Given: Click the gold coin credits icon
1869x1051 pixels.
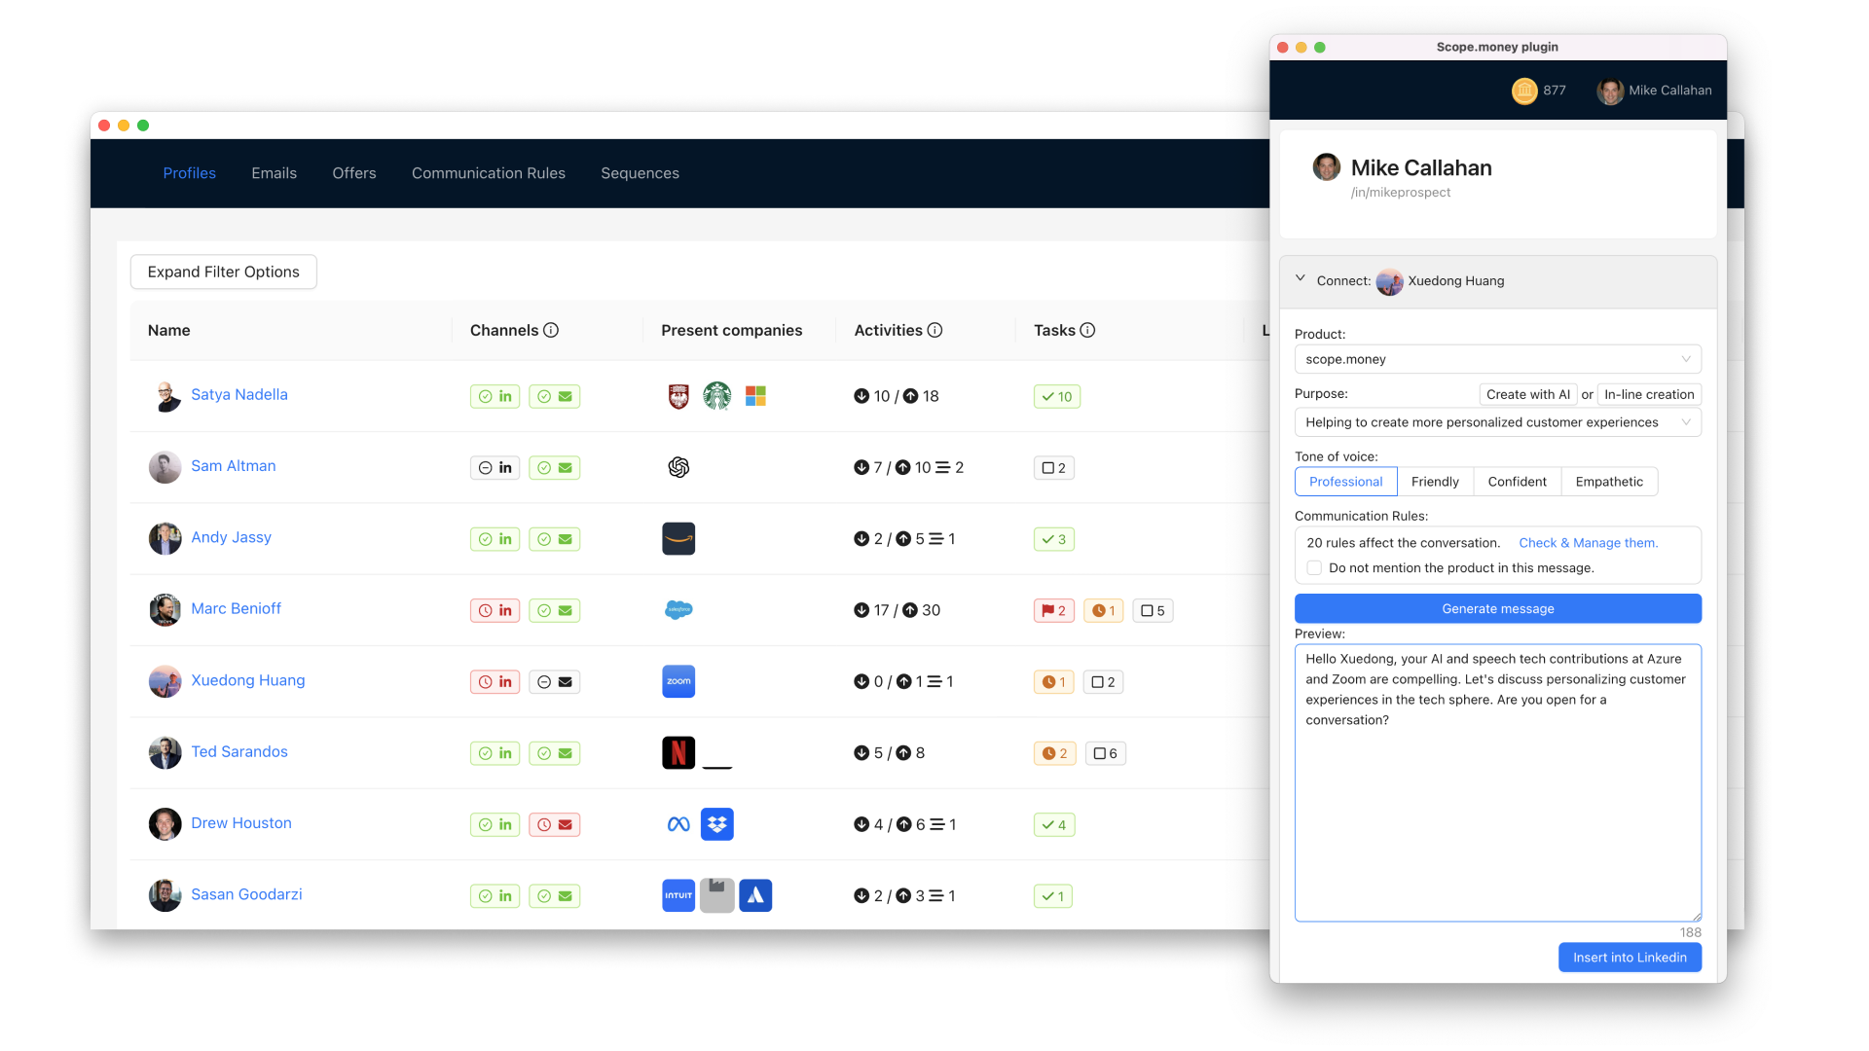Looking at the screenshot, I should point(1523,91).
